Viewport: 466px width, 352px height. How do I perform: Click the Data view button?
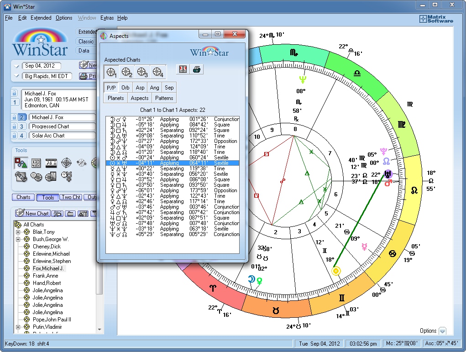(86, 51)
